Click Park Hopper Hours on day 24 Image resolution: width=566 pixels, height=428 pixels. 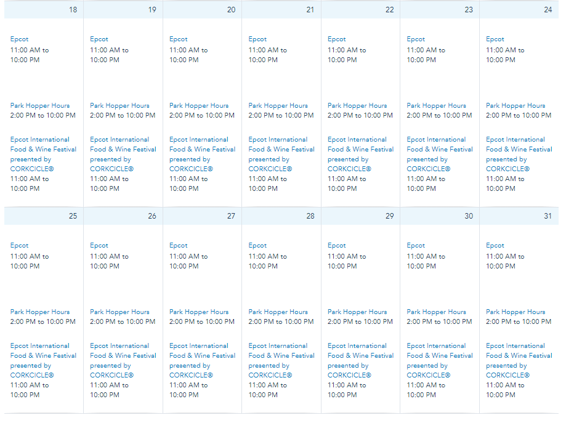[x=515, y=105]
